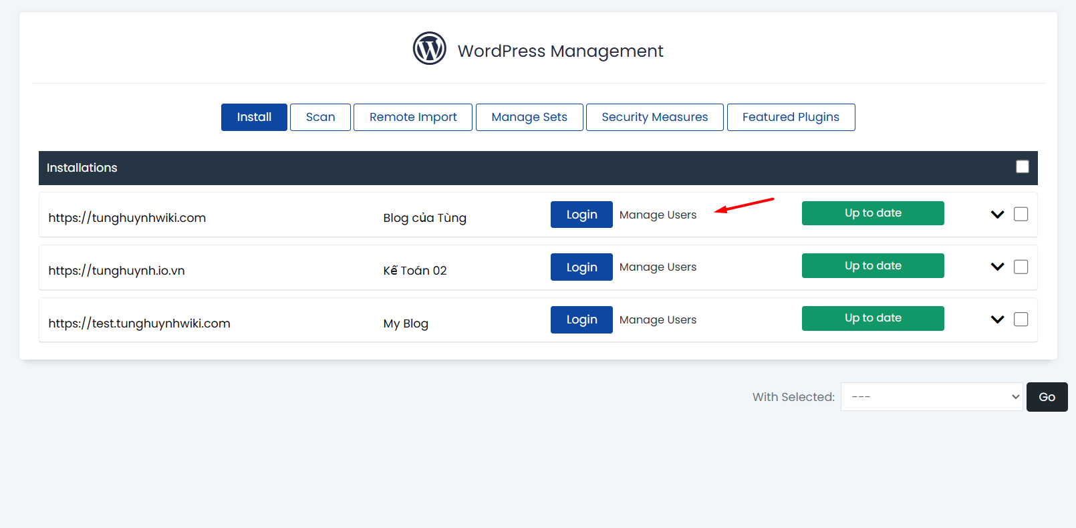Login to the My Blog site
This screenshot has height=528, width=1076.
pyautogui.click(x=581, y=319)
